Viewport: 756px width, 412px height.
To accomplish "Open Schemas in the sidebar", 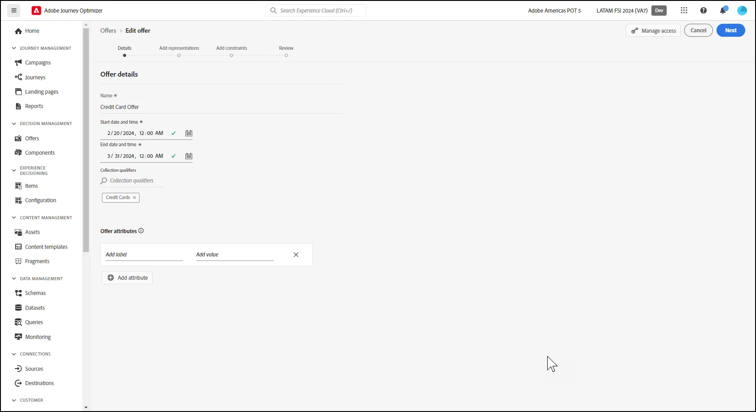I will (x=31, y=293).
